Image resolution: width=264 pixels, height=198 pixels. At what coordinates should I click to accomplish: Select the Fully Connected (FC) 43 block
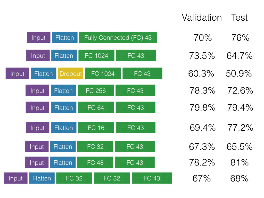(x=118, y=38)
